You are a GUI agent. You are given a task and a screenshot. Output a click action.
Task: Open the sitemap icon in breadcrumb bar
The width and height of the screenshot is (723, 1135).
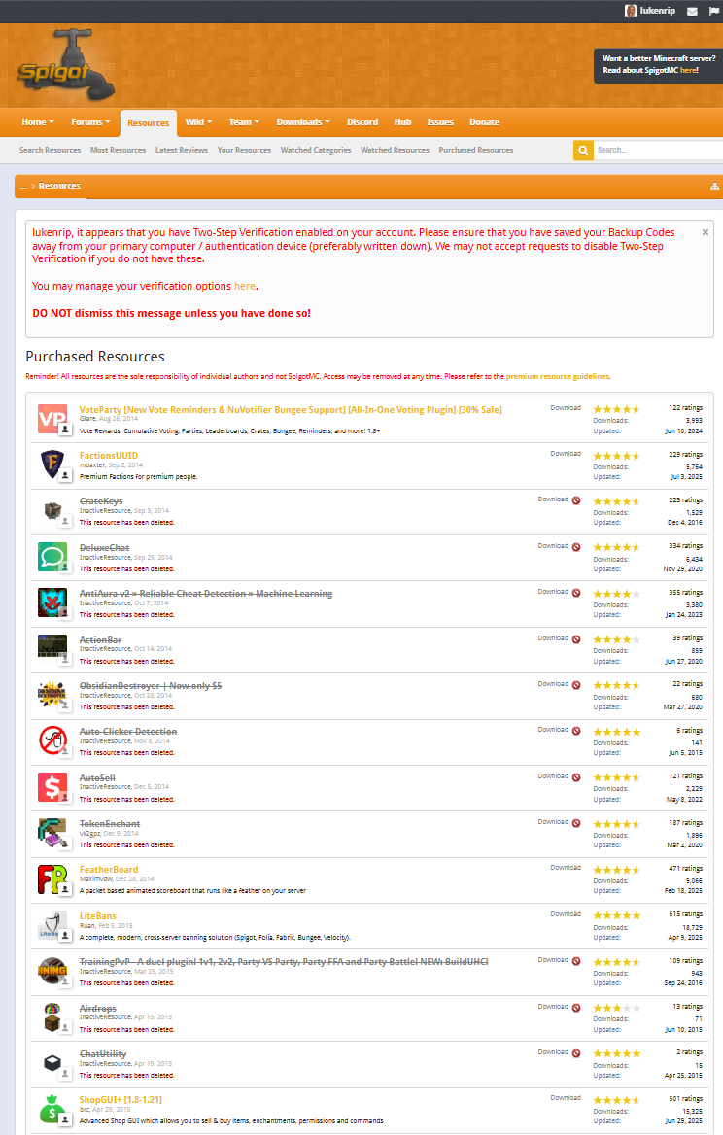(714, 186)
